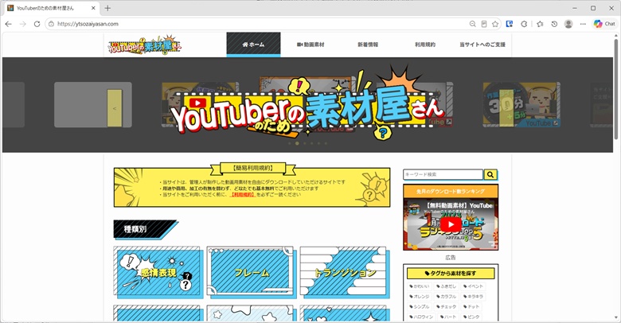
Task: Reload the page with the refresh icon
Action: click(37, 24)
